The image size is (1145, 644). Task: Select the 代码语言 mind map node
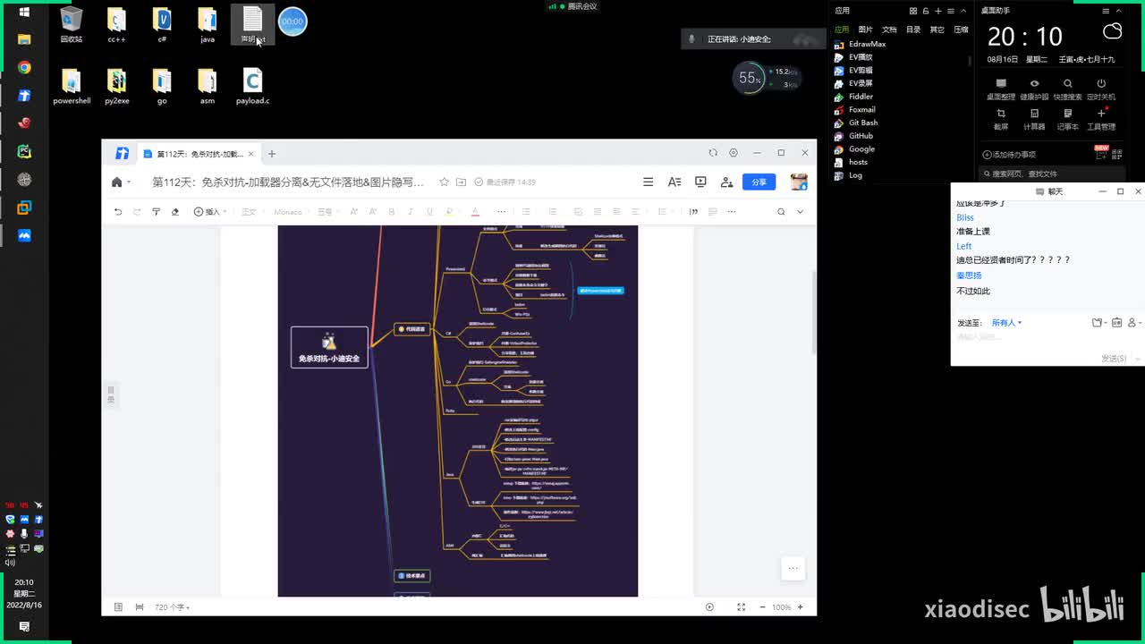[412, 329]
